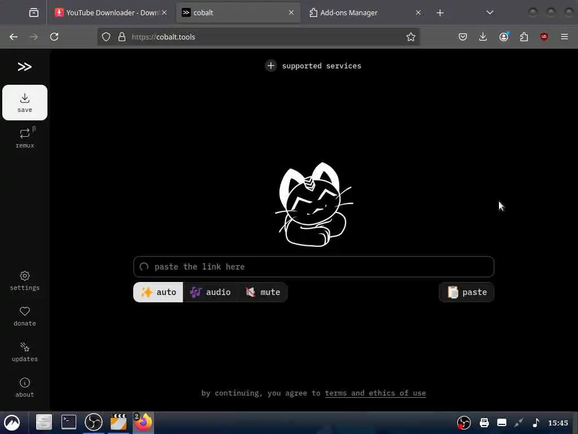578x434 pixels.
Task: Expand the supported services list
Action: point(313,66)
